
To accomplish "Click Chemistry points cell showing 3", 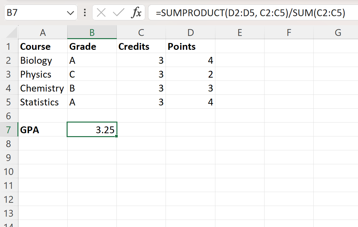I will [190, 88].
